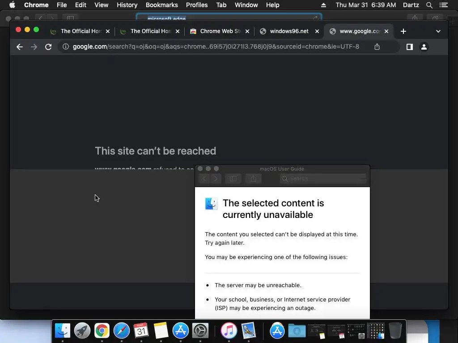458x343 pixels.
Task: Open the Tab menu
Action: pos(221,5)
